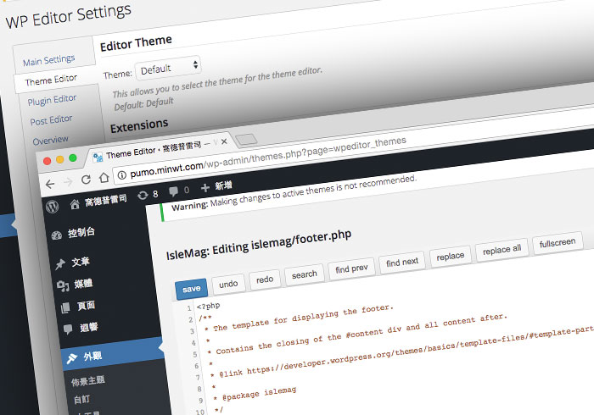Close the Theme Editor browser tab
This screenshot has height=415, width=594.
tap(224, 141)
